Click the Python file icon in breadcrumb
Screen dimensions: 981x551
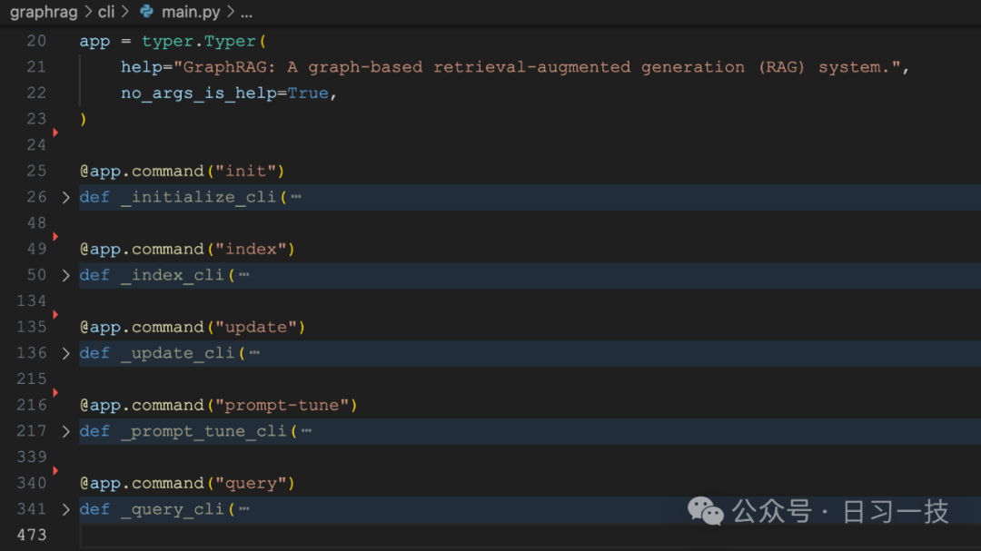[x=147, y=11]
